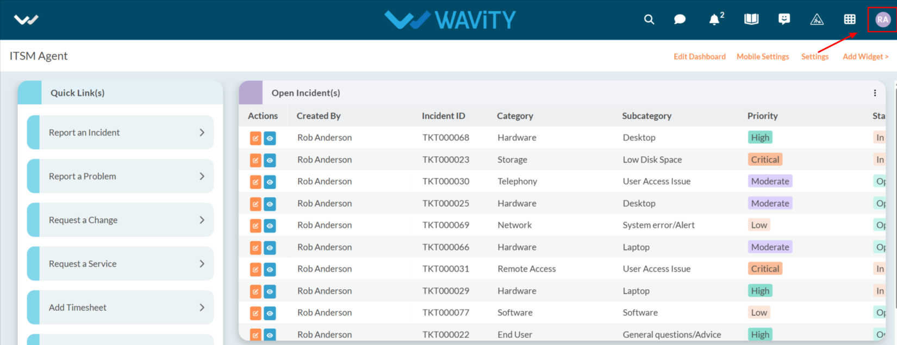Edit incident TKT000030
The height and width of the screenshot is (345, 897).
tap(256, 182)
